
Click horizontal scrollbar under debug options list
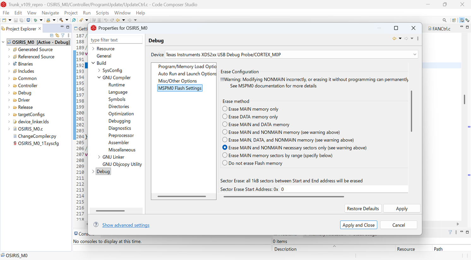pyautogui.click(x=182, y=196)
